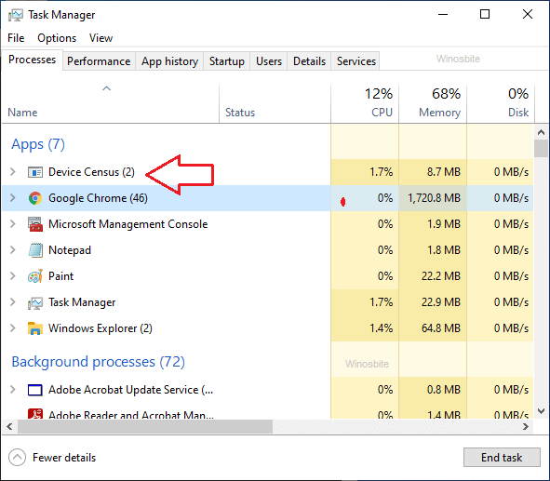The width and height of the screenshot is (550, 481).
Task: Click the Device Census app icon
Action: click(x=35, y=172)
